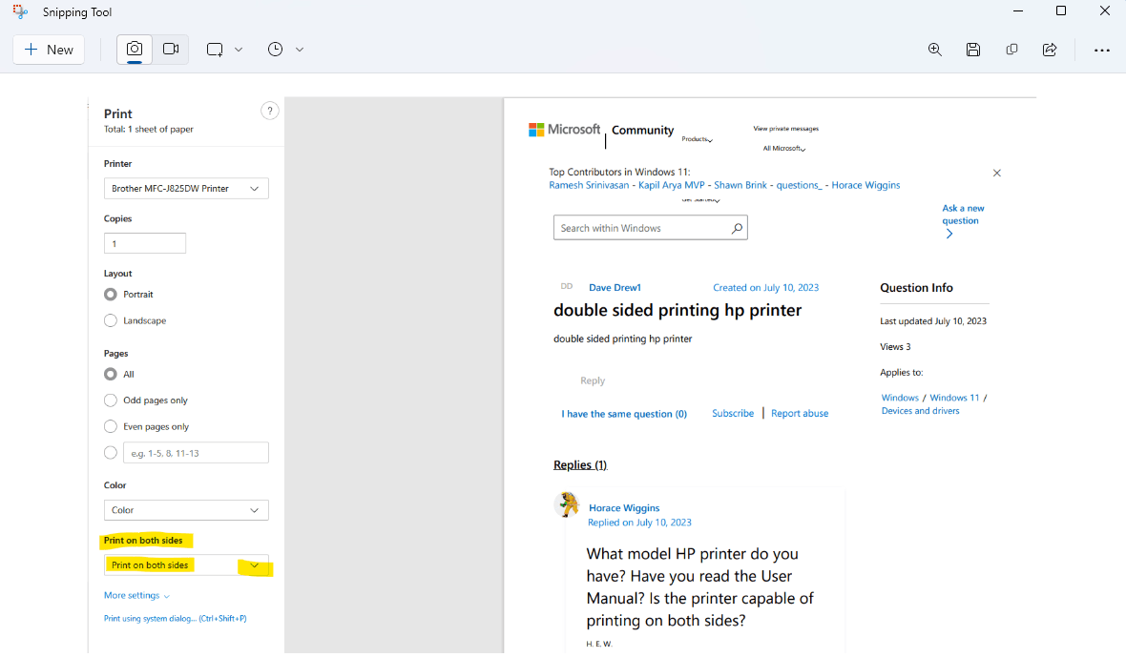Click the Save floppy disk icon
Image resolution: width=1126 pixels, height=657 pixels.
[973, 50]
